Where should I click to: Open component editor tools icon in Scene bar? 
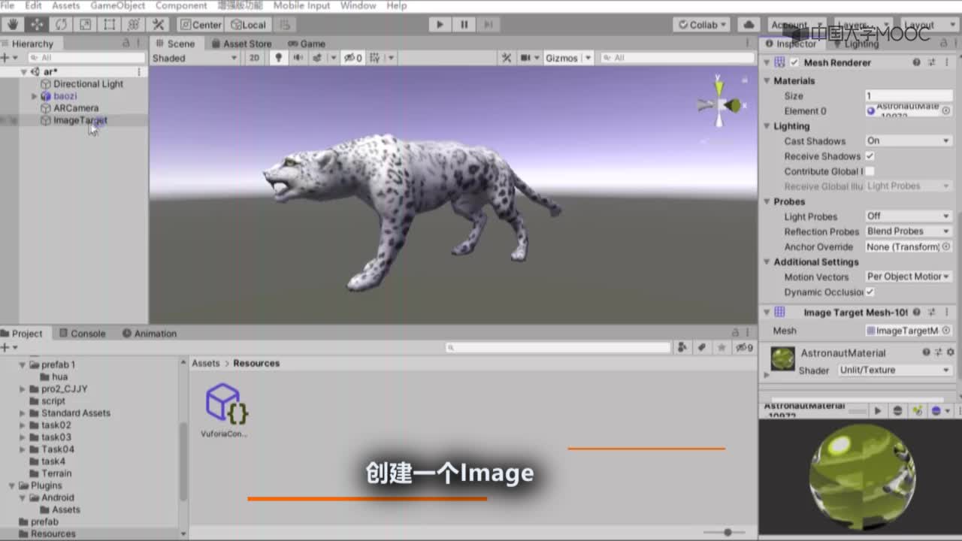coord(507,58)
